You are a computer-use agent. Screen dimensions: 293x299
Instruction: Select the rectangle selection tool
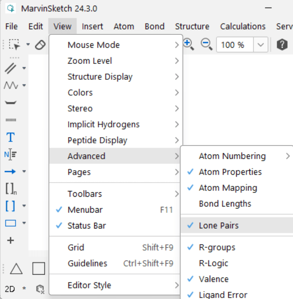14,45
